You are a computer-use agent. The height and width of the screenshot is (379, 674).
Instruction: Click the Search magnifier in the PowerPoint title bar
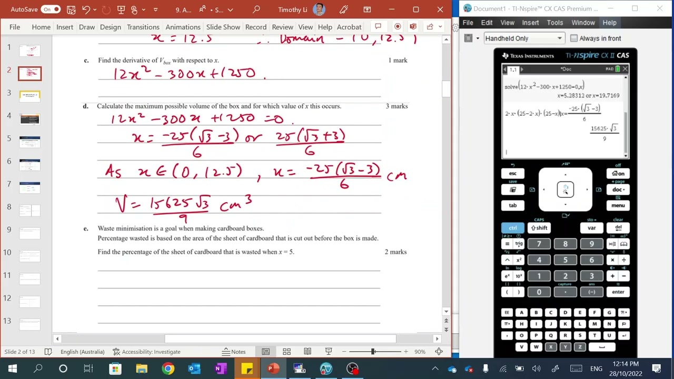[256, 9]
